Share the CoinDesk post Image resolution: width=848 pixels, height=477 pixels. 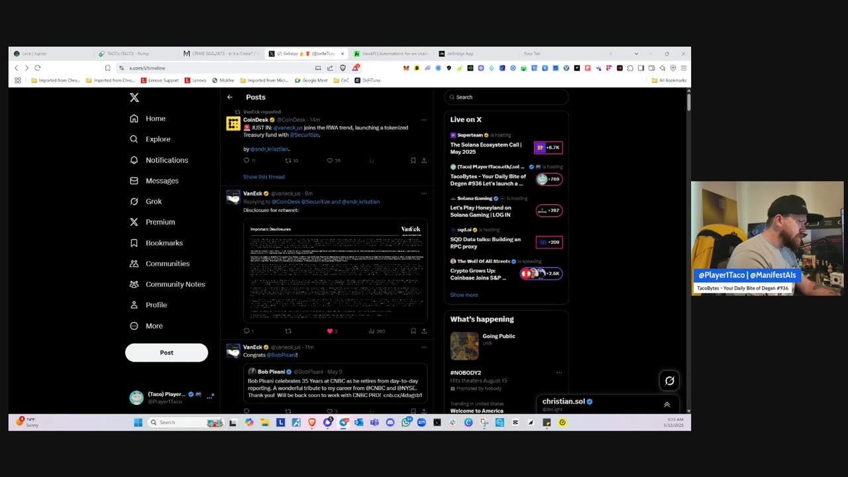point(424,160)
